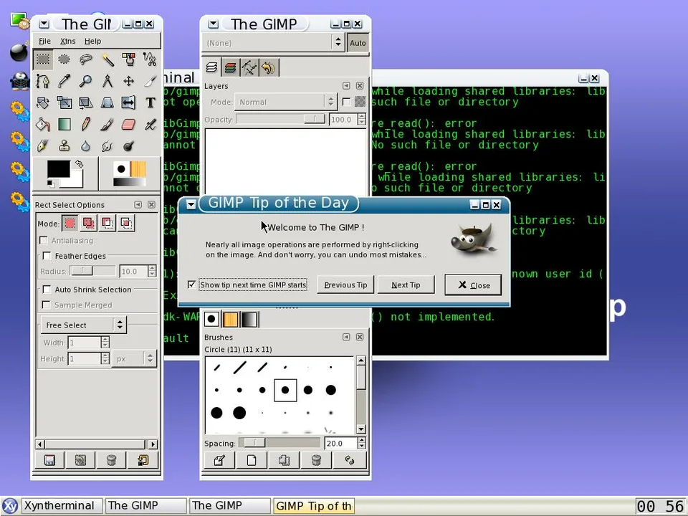Pick the Paintbrush tool

[x=107, y=125]
